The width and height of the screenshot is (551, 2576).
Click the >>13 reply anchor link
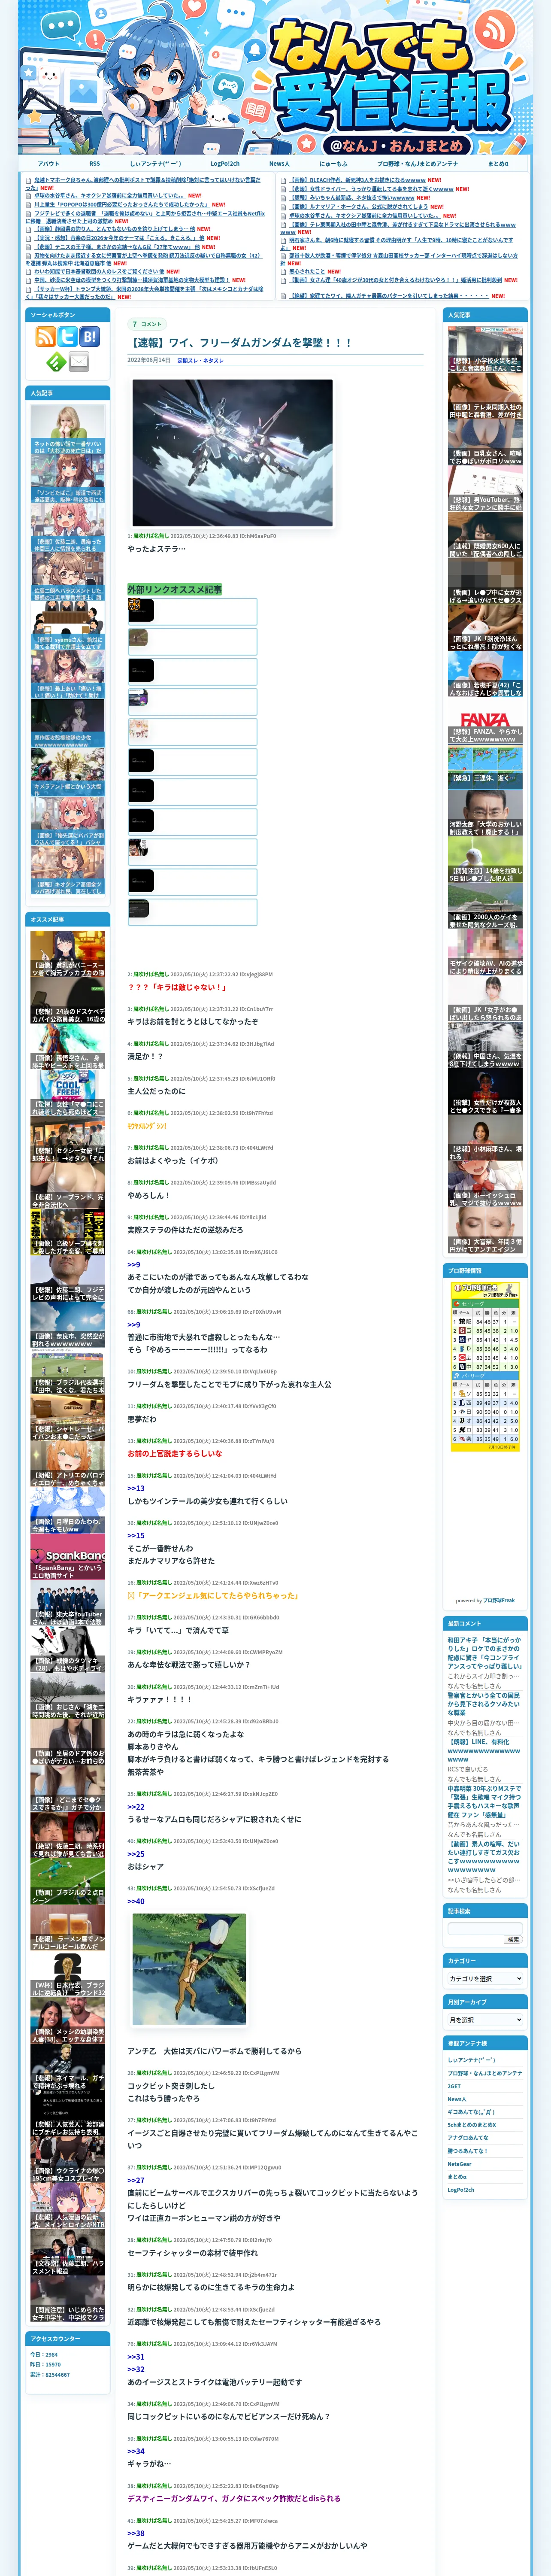(x=136, y=1488)
